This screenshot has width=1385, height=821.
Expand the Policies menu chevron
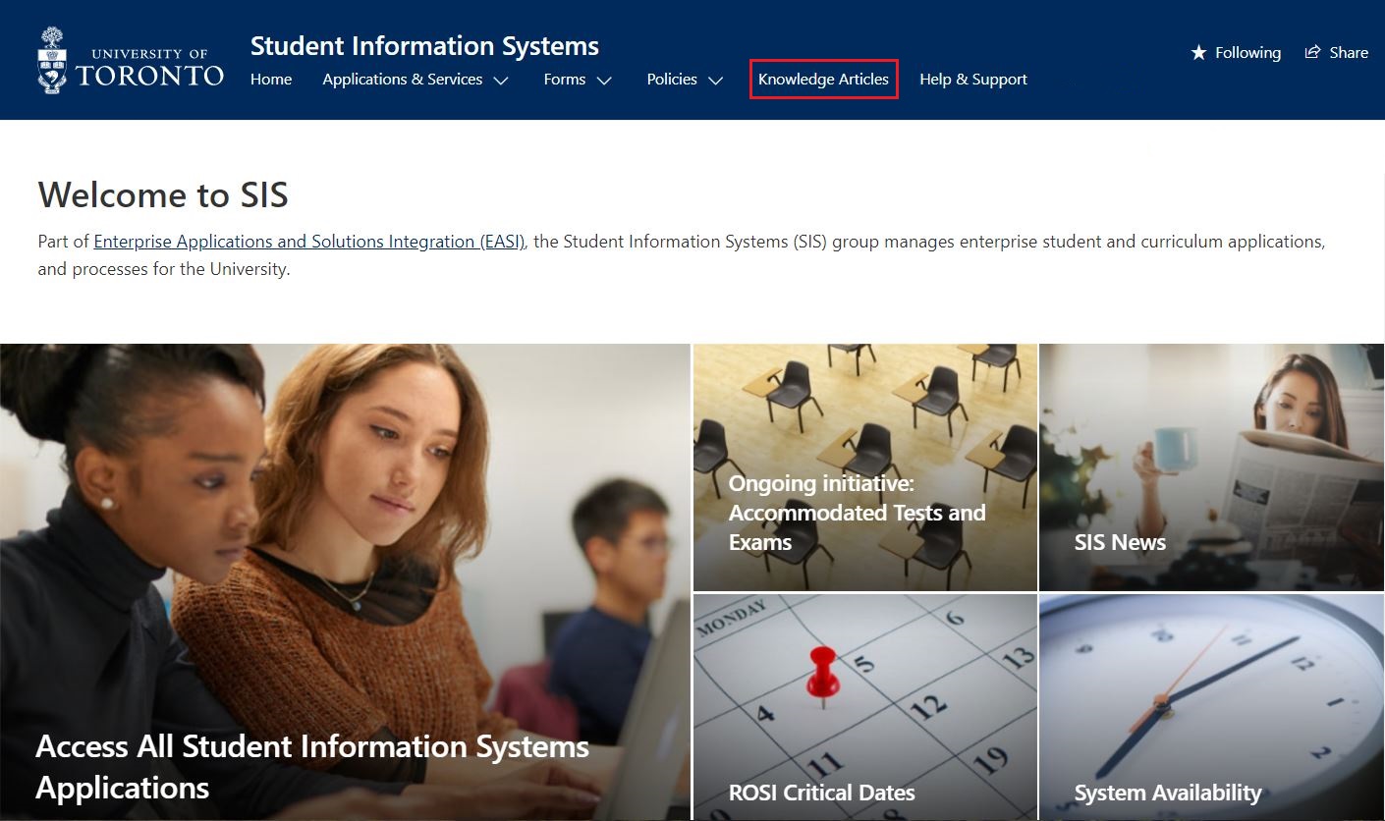(x=715, y=81)
